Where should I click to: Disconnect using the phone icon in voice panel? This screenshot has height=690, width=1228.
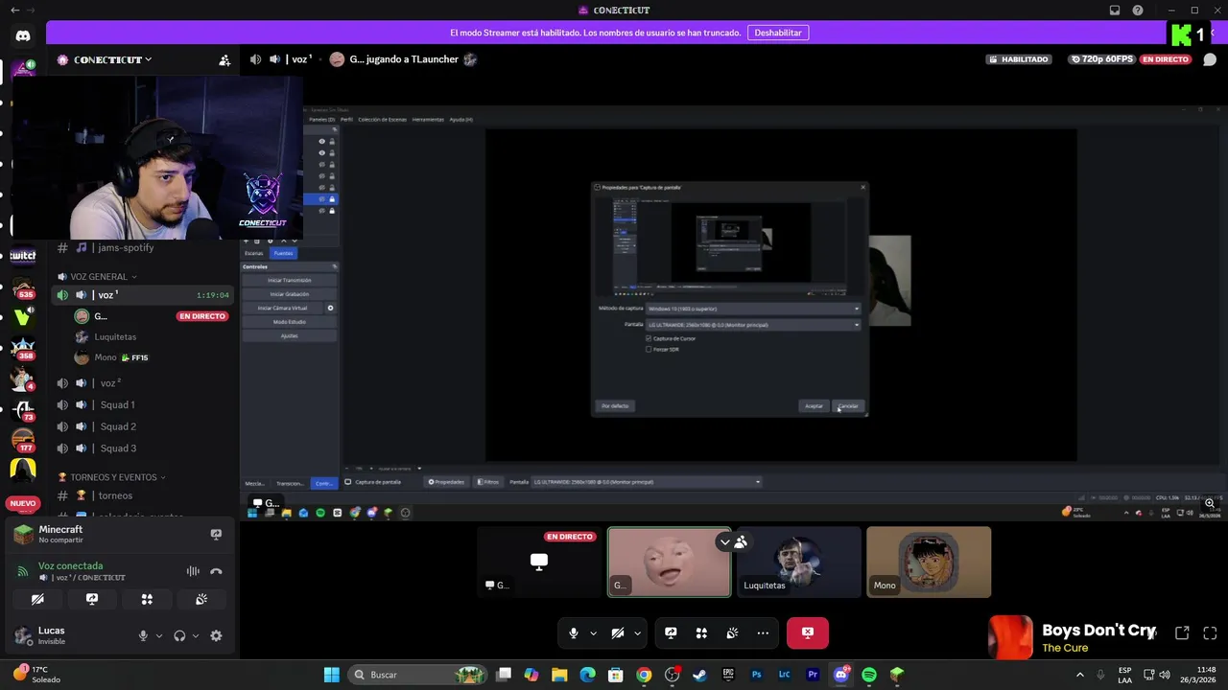(x=216, y=571)
